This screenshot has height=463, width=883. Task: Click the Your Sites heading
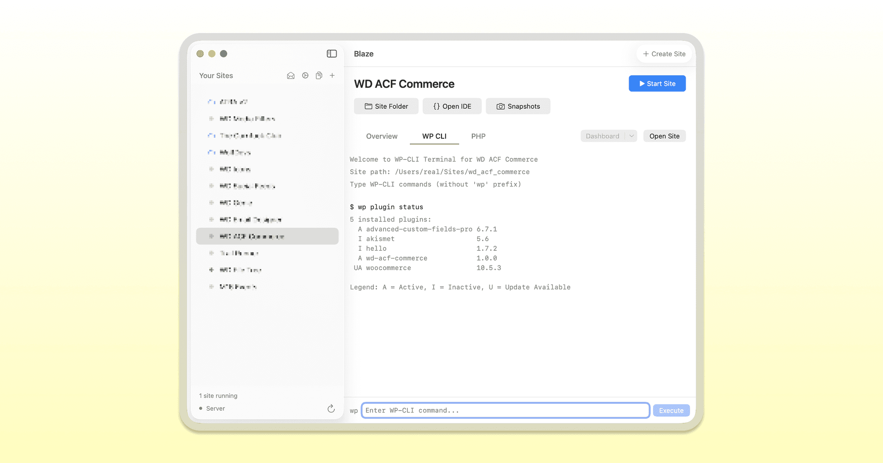point(216,76)
